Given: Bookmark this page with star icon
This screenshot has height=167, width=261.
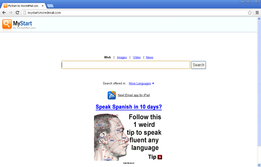Looking at the screenshot, I should (x=250, y=13).
